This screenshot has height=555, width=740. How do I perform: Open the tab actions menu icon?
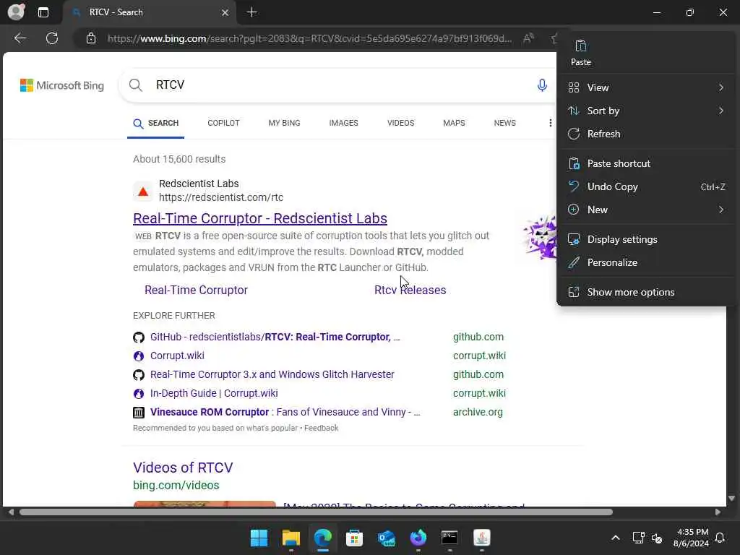pos(43,12)
